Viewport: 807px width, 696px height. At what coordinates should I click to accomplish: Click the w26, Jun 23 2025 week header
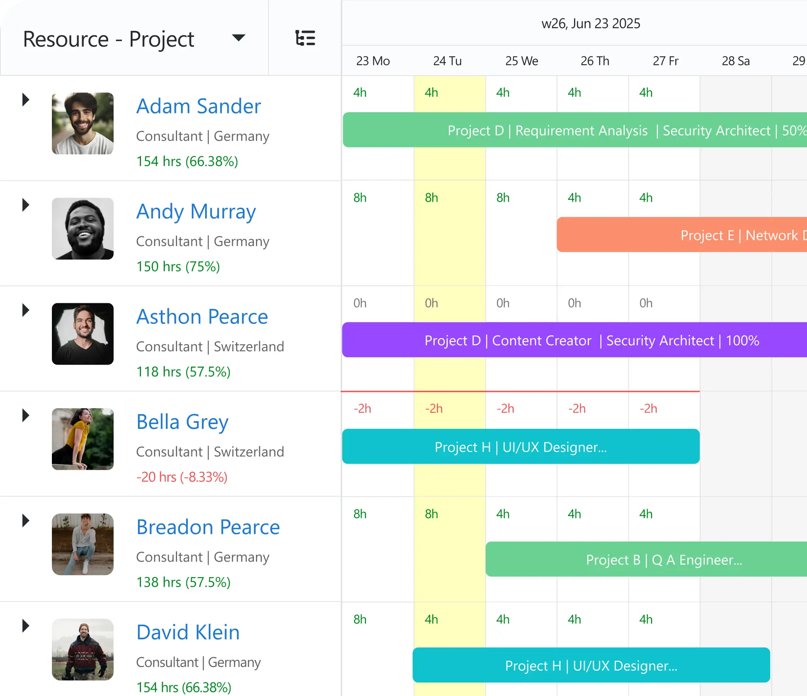pos(591,23)
